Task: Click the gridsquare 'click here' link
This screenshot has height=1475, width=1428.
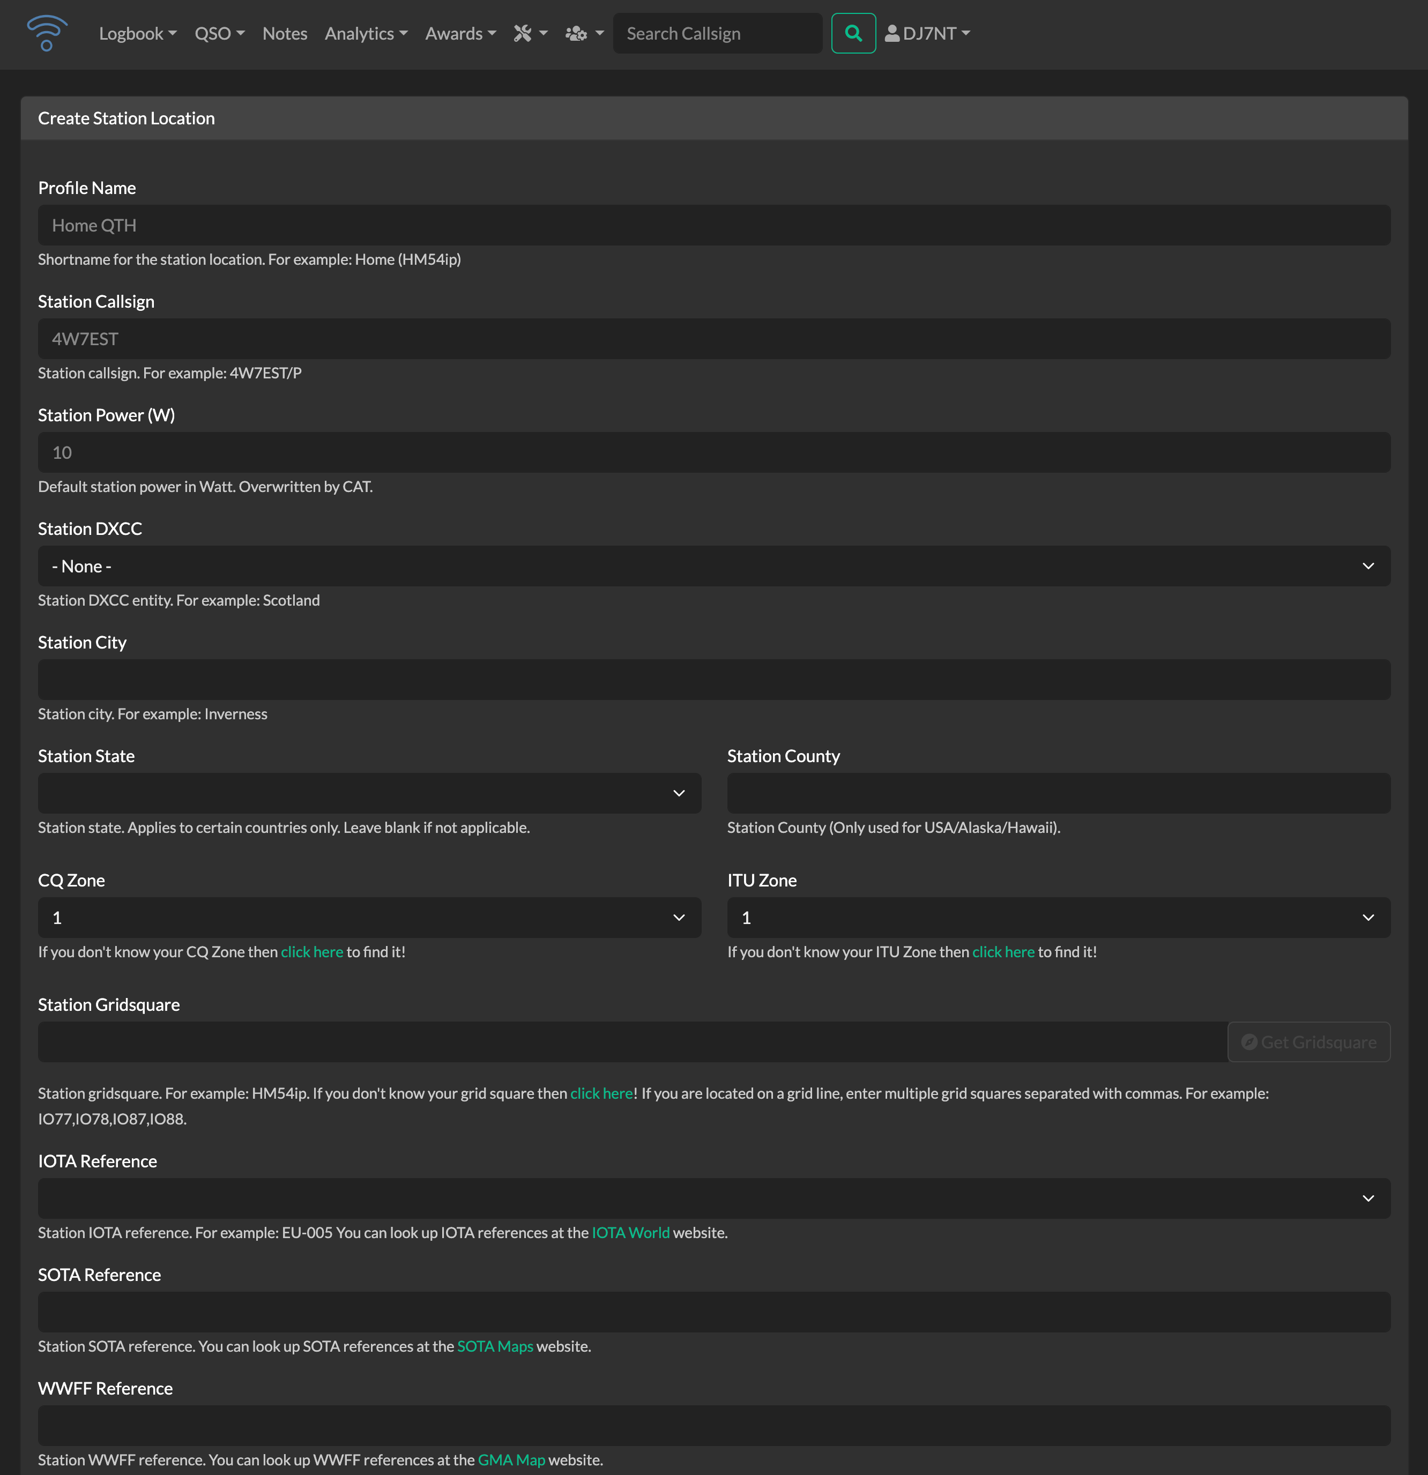Action: 601,1093
